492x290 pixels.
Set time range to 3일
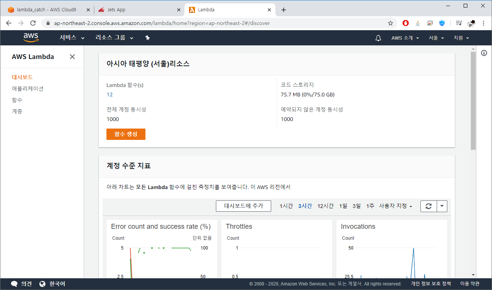coord(356,206)
